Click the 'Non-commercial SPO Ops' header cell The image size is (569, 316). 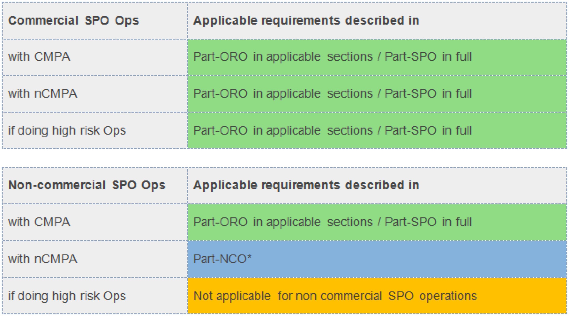point(95,186)
